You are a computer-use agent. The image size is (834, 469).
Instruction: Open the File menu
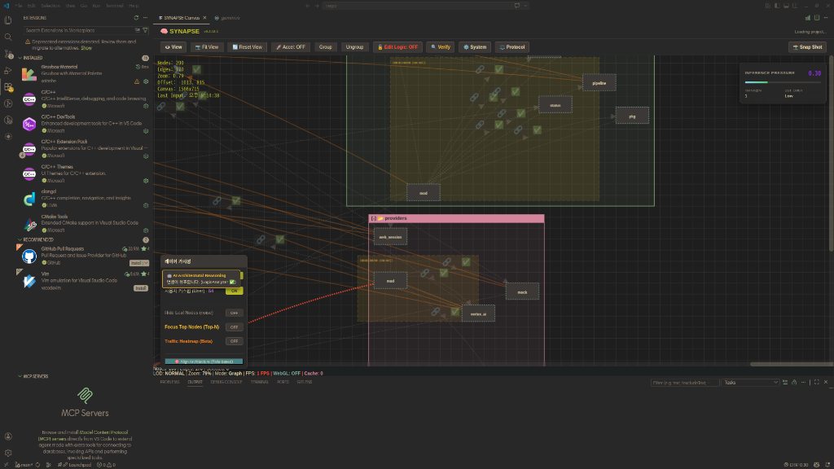pos(18,6)
